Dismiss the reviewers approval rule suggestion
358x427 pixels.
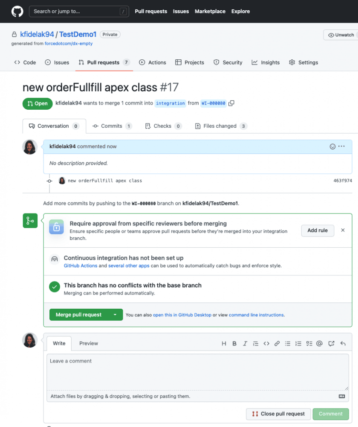point(343,231)
